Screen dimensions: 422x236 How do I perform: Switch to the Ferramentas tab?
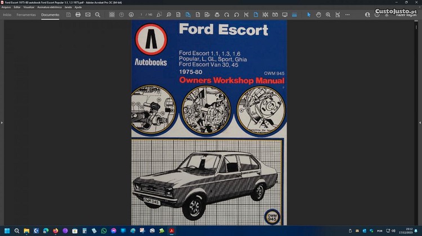click(x=26, y=15)
